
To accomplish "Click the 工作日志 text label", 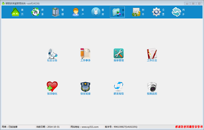I will pos(152,60).
